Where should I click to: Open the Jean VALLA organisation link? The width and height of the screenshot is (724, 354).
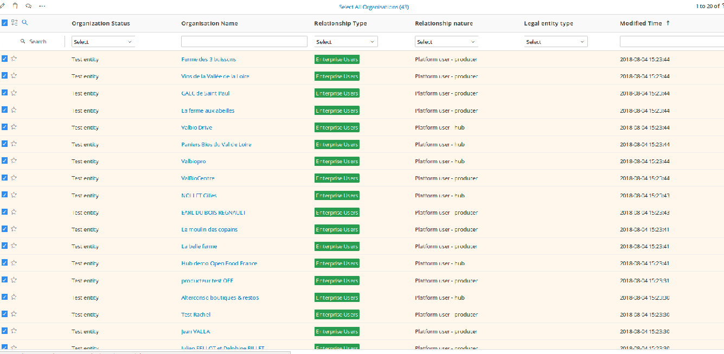[x=195, y=332]
